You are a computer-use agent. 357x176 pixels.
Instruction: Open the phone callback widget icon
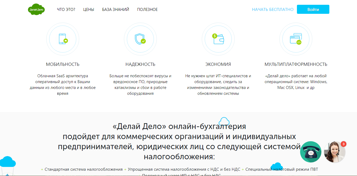click(x=310, y=152)
